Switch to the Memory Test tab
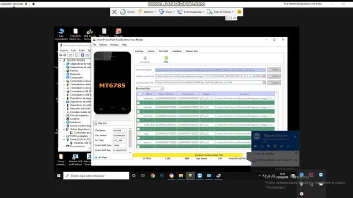Image resolution: width=353 pixels, height=198 pixels. pyautogui.click(x=191, y=51)
